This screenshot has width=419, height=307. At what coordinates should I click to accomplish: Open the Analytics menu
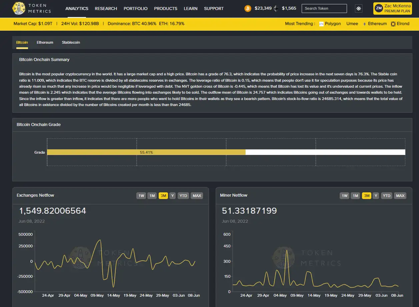coord(77,9)
